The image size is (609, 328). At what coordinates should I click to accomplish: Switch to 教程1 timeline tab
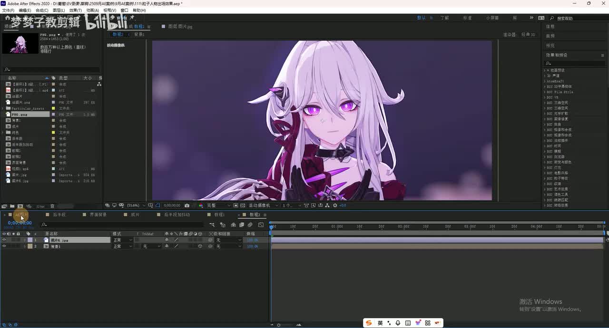pos(219,215)
